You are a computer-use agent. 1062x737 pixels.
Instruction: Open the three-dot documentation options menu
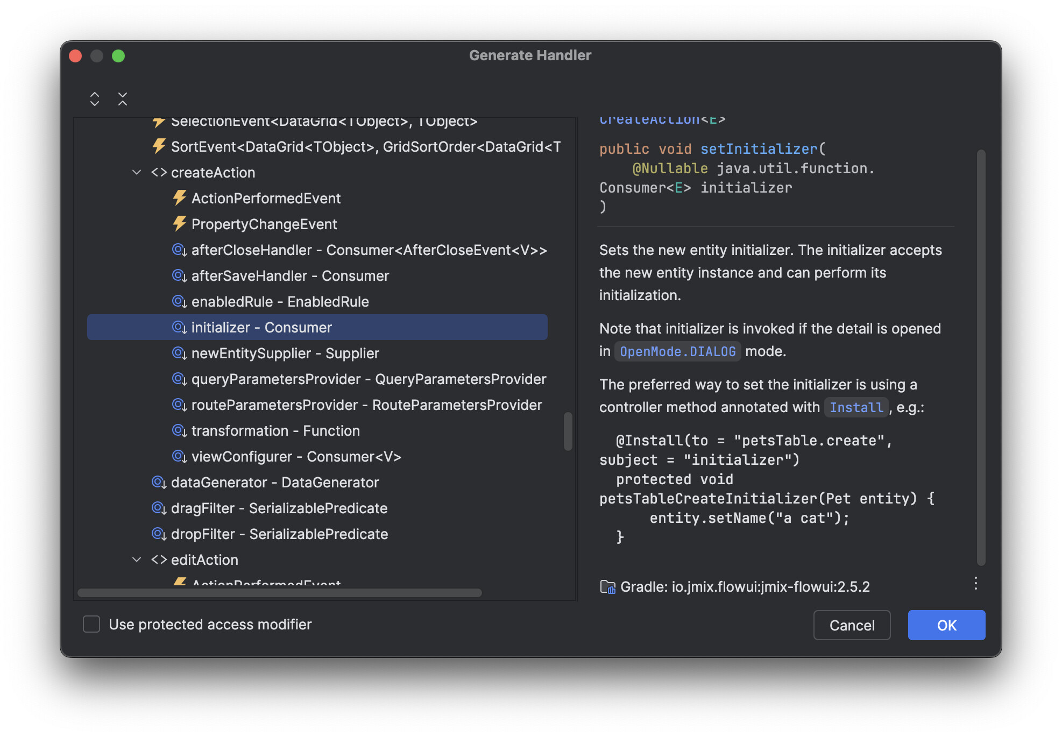pos(975,584)
